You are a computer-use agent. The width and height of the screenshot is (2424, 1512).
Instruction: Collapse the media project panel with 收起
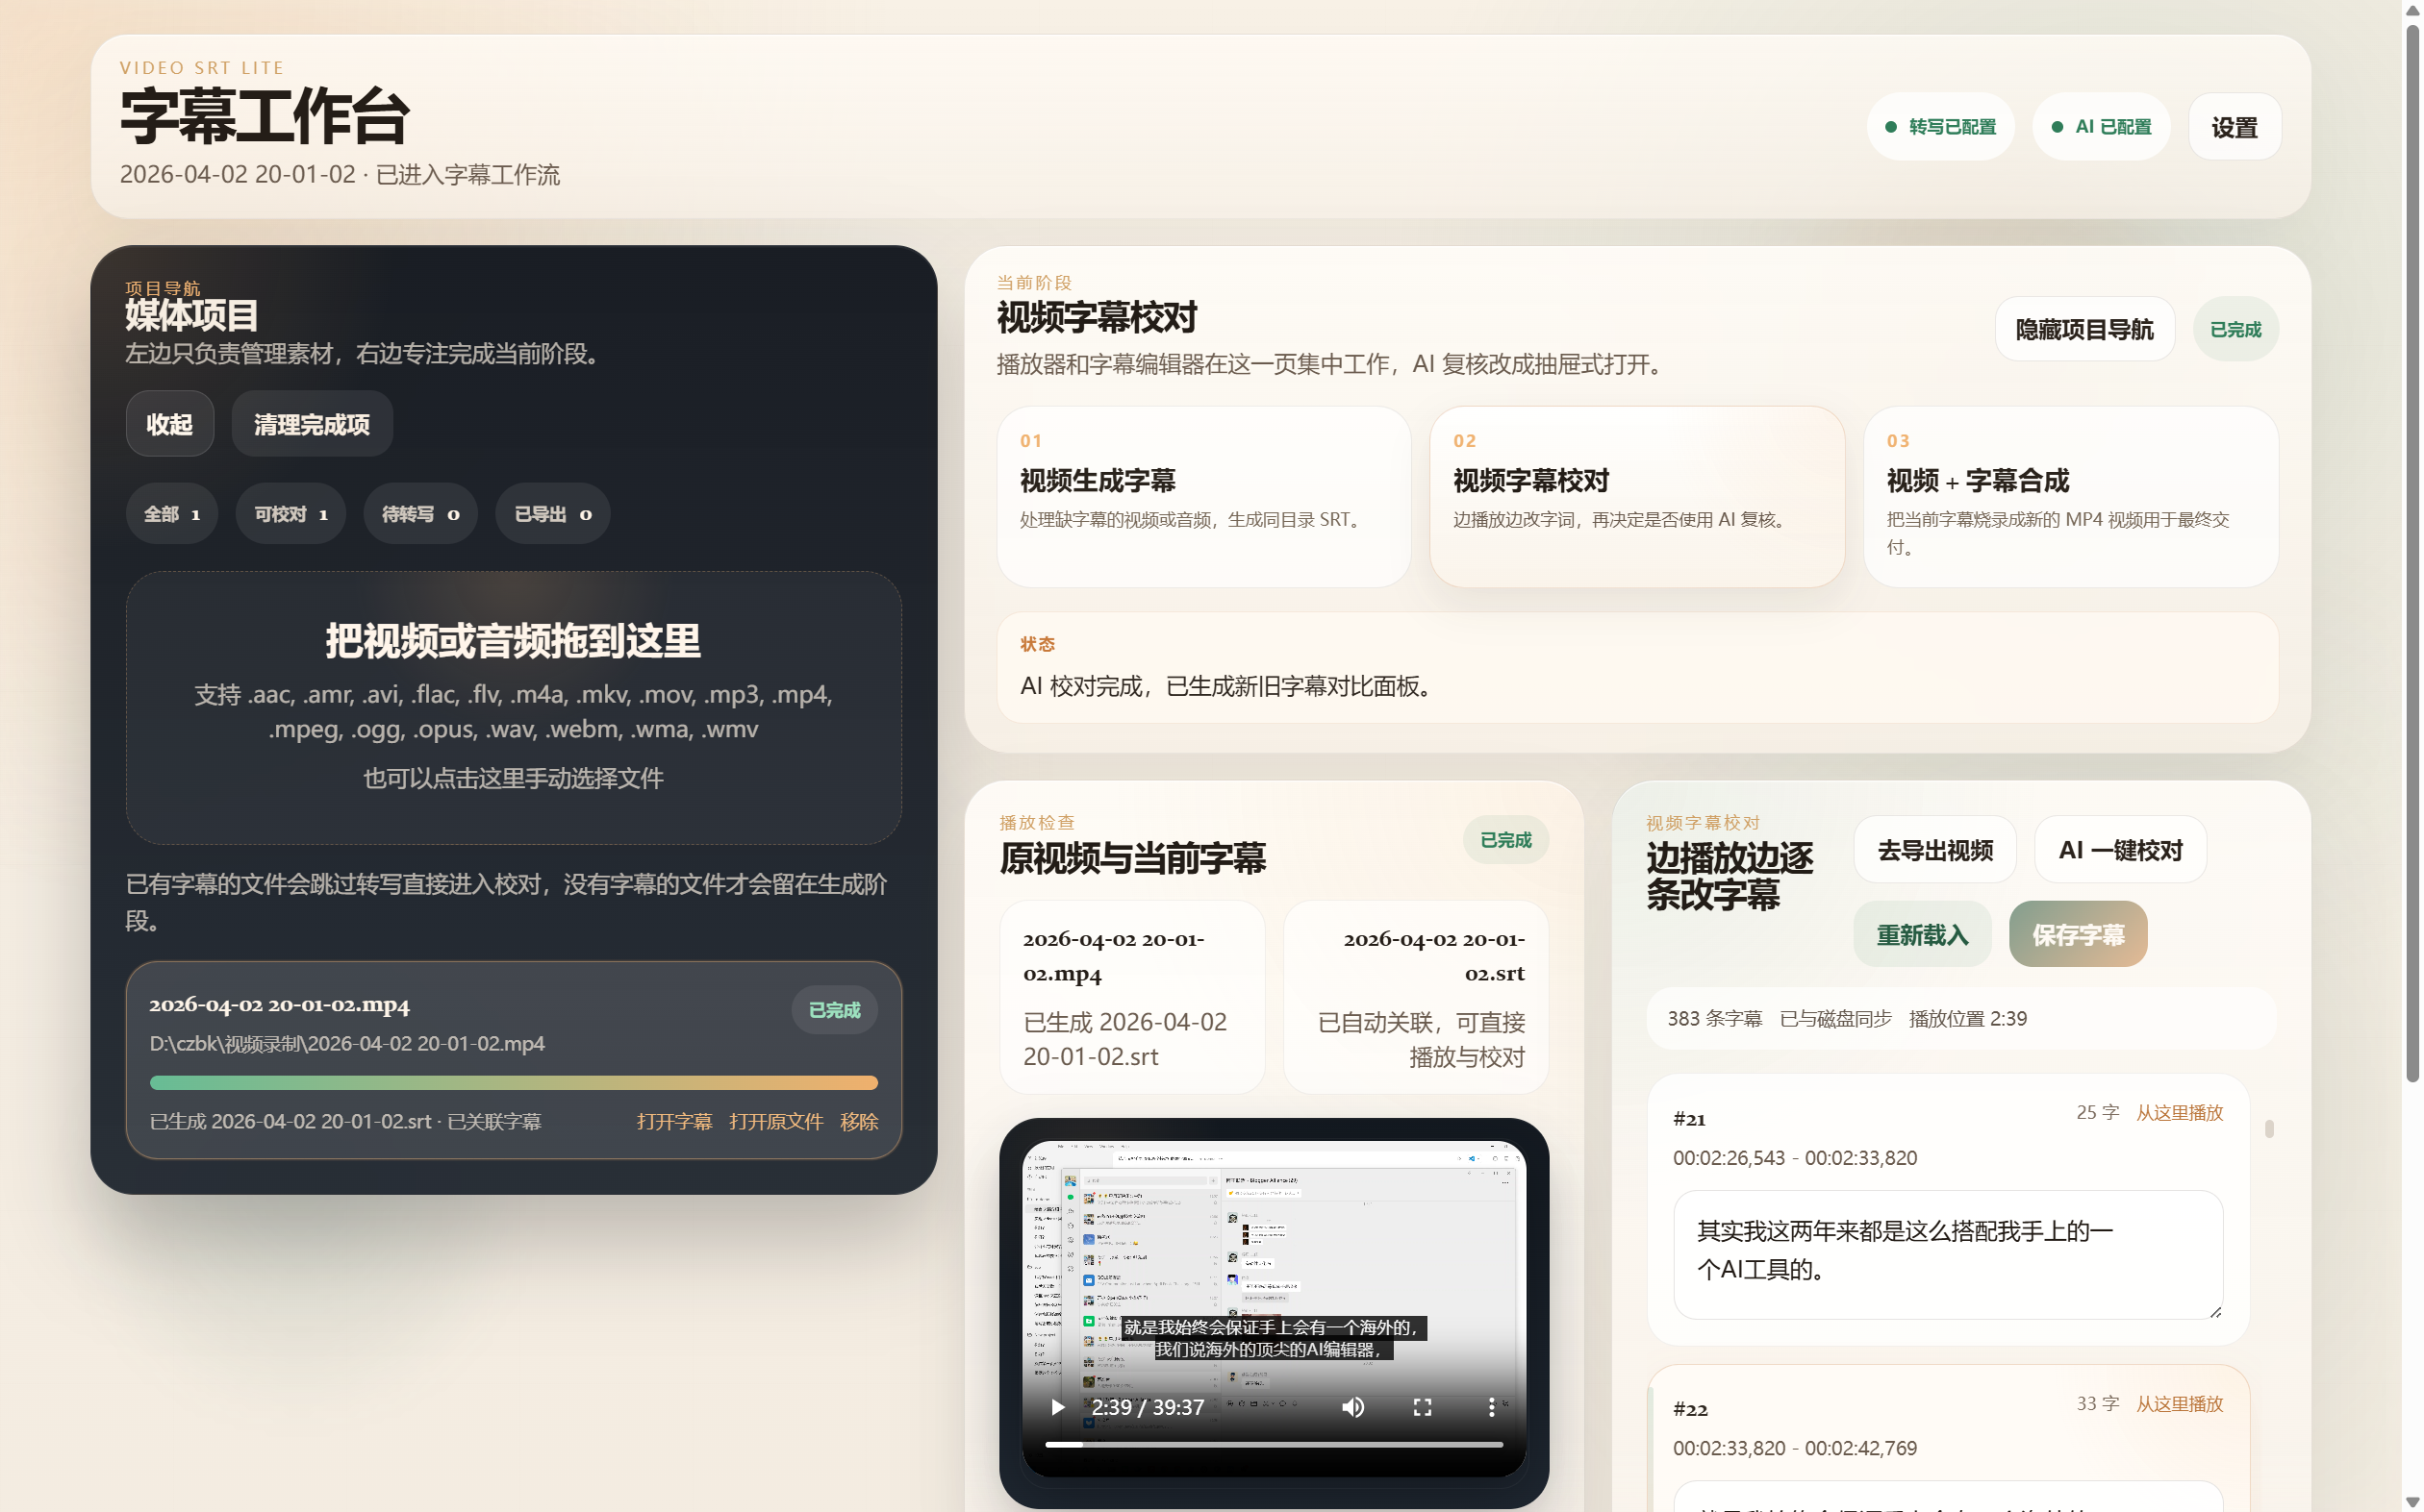pos(169,424)
